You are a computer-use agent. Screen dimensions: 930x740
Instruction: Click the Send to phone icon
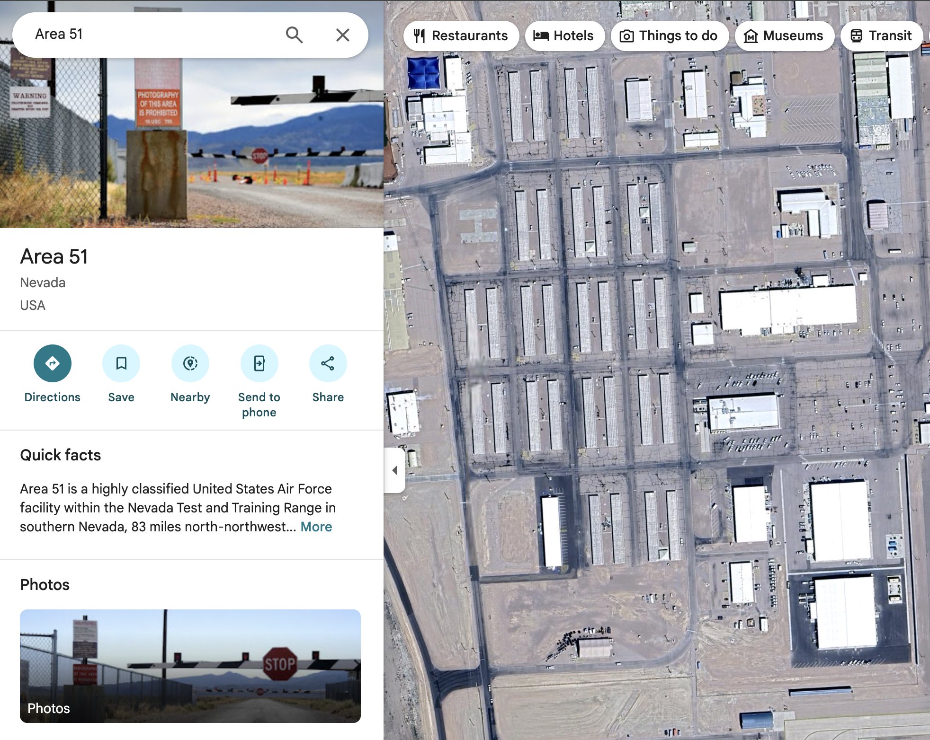click(x=259, y=363)
